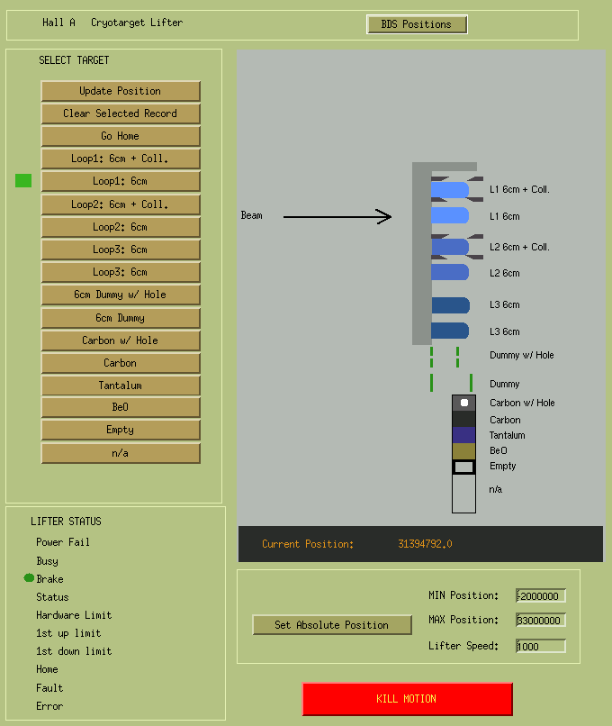Click the MIN Position input field
The image size is (612, 726).
tap(541, 596)
